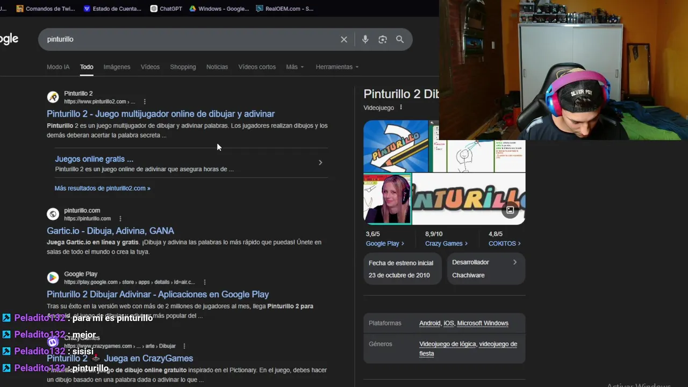Open Google Lens image search icon

pyautogui.click(x=383, y=39)
